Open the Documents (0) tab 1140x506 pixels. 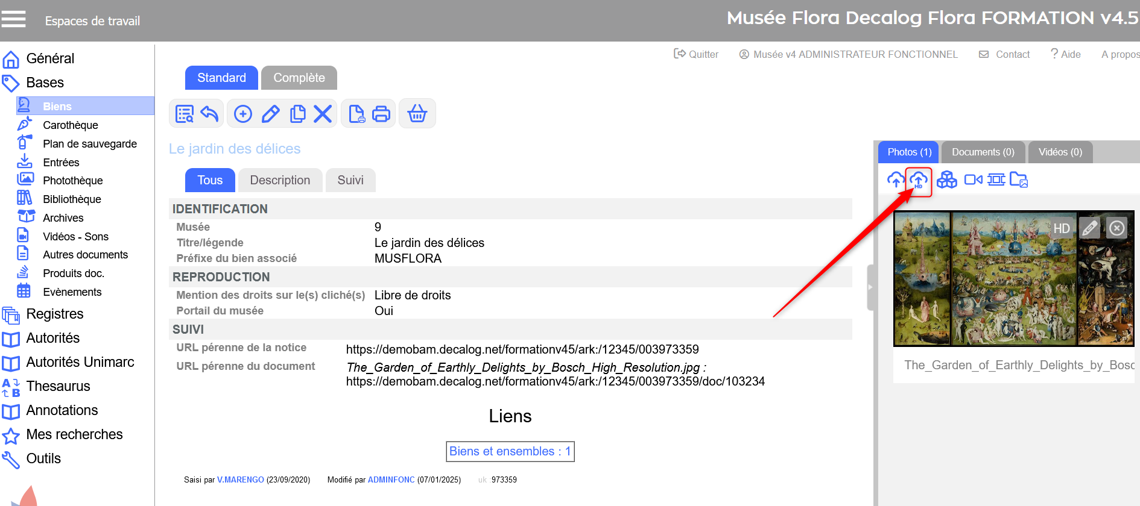(983, 152)
